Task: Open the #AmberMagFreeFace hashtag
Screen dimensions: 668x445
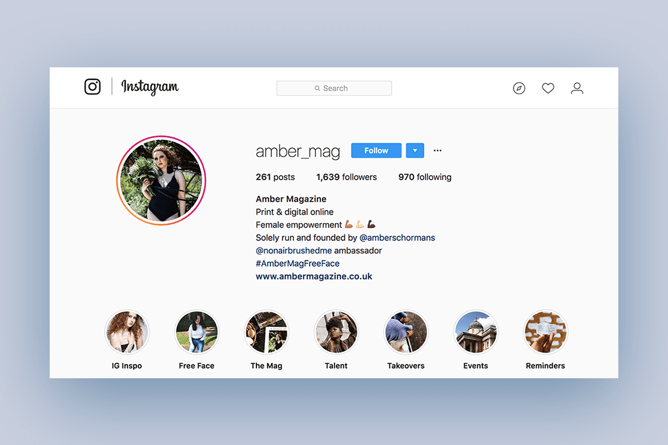Action: pyautogui.click(x=297, y=264)
